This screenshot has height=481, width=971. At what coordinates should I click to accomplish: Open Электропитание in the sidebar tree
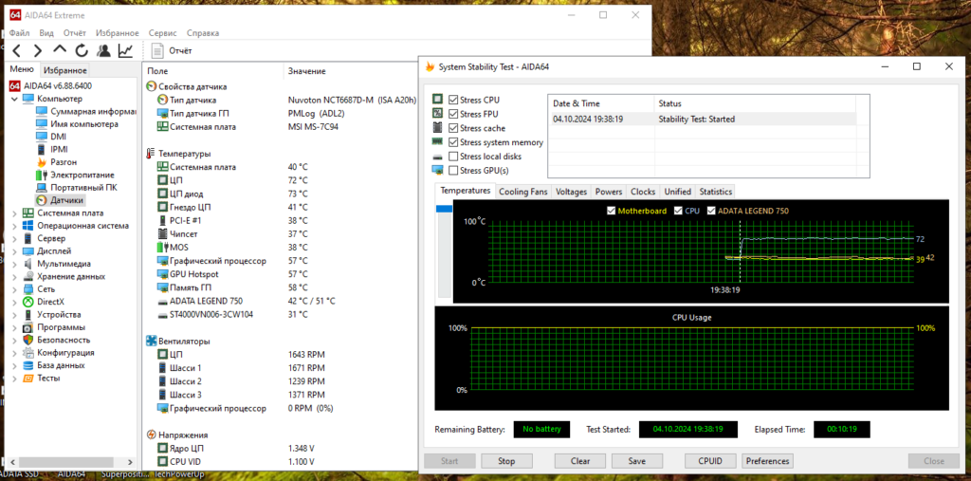coord(82,175)
